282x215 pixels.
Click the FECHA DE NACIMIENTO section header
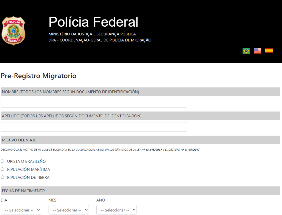140,191
